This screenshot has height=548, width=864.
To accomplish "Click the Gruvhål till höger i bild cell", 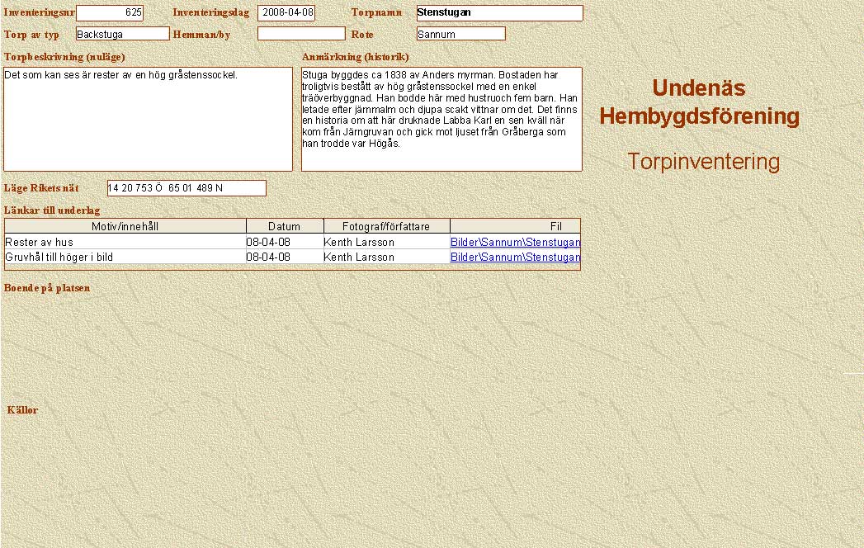I will pyautogui.click(x=124, y=257).
